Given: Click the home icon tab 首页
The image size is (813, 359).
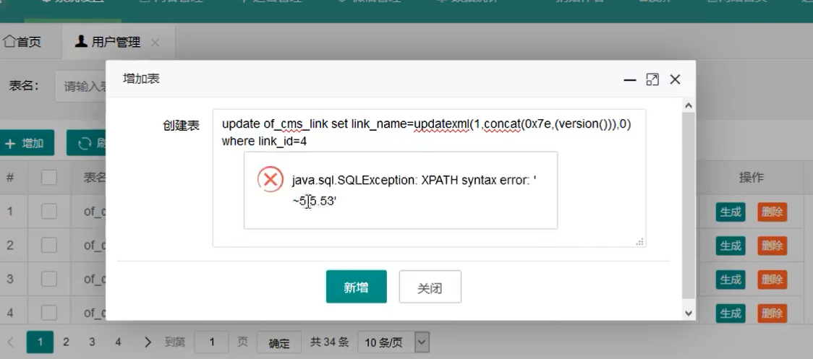Looking at the screenshot, I should tap(22, 42).
